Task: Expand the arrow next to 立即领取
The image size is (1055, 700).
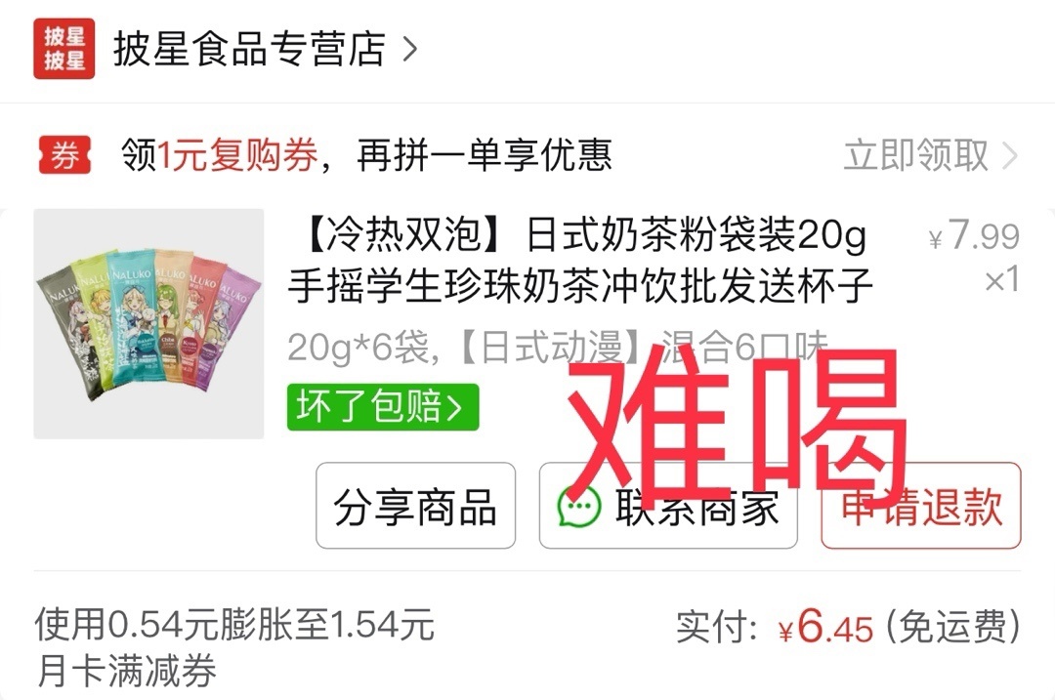Action: click(1009, 156)
